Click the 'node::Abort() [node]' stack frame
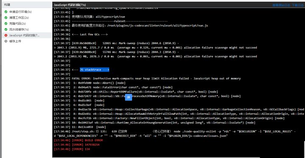Viewport: 305px width, 158px height. point(90,83)
